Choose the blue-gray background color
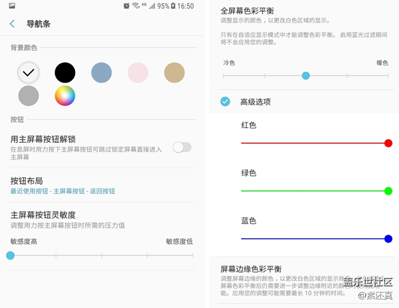399x308 pixels. click(101, 72)
